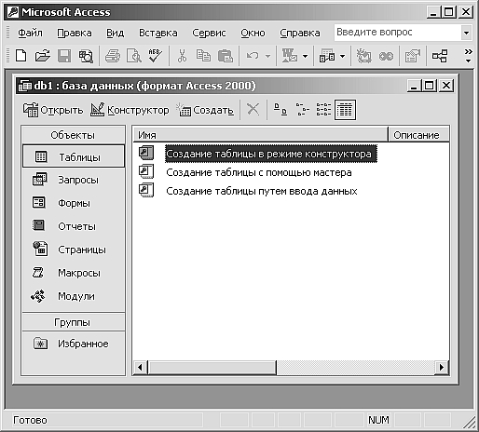This screenshot has width=479, height=432.
Task: Select Макросы in objects pane
Action: [x=74, y=273]
